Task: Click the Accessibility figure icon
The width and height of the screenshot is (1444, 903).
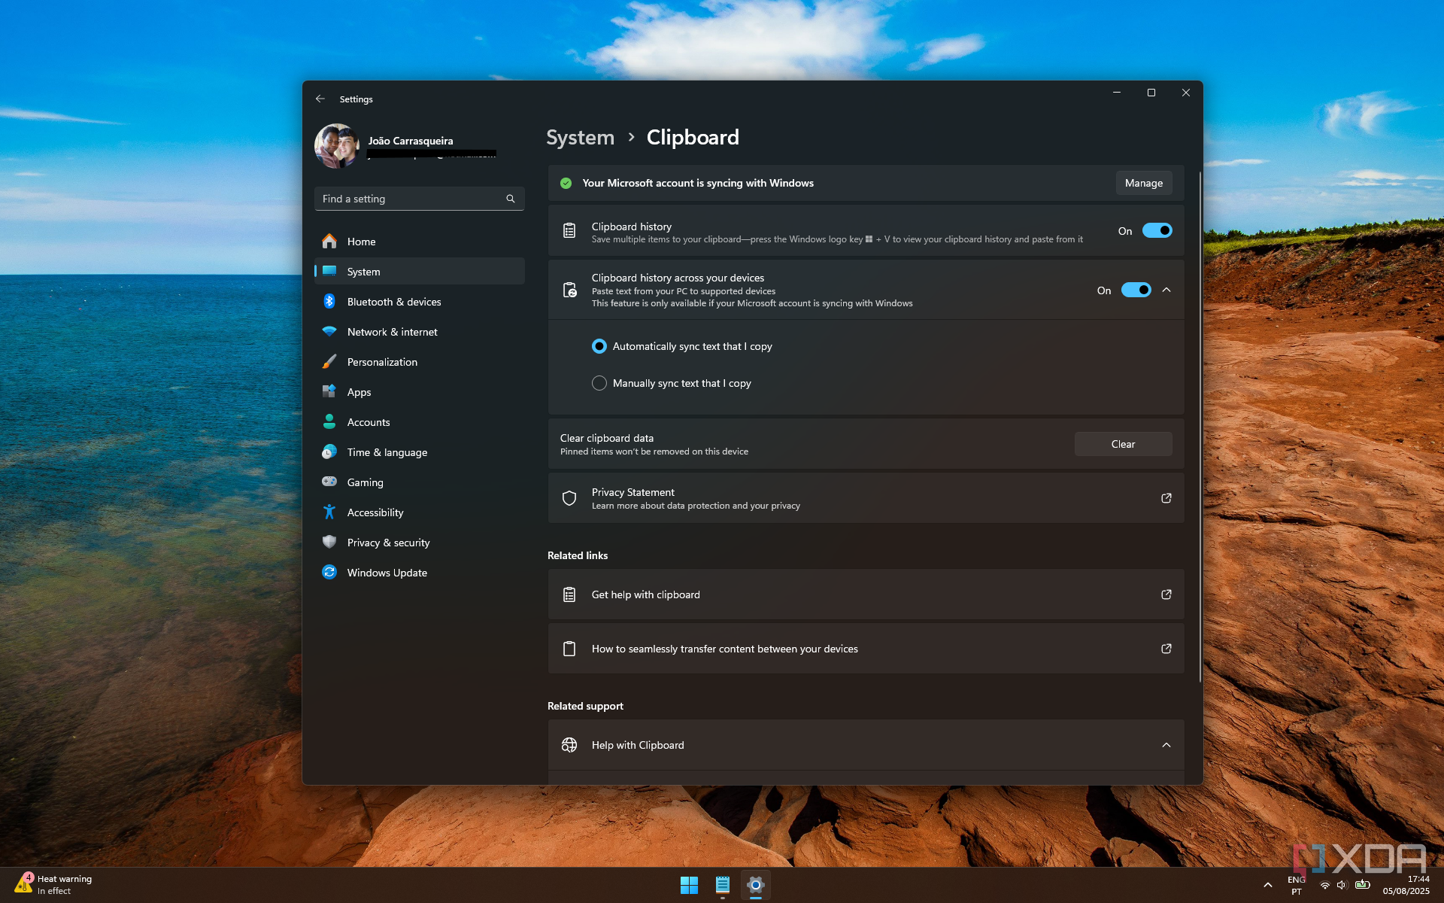Action: pos(329,512)
